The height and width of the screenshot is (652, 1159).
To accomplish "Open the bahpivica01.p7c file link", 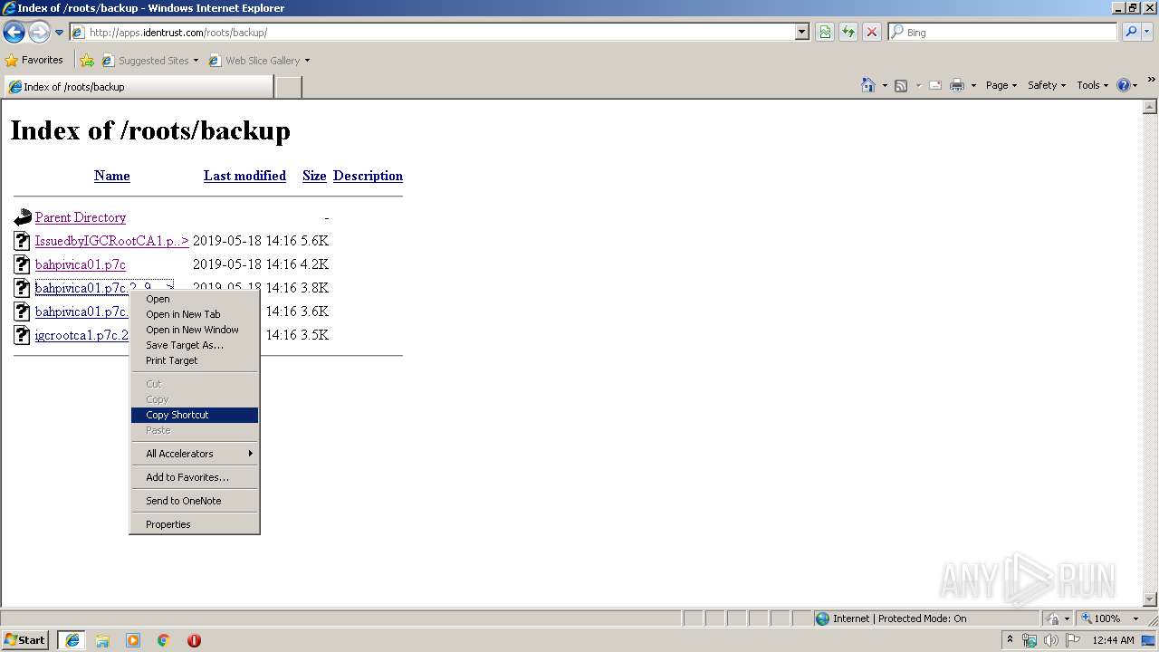I will point(81,264).
